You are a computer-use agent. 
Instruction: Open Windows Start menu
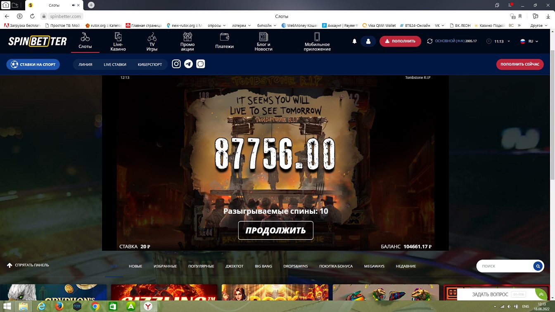[x=7, y=306]
